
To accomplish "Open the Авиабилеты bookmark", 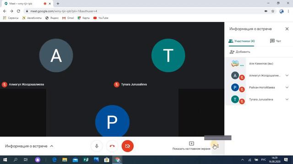I will 32,18.
